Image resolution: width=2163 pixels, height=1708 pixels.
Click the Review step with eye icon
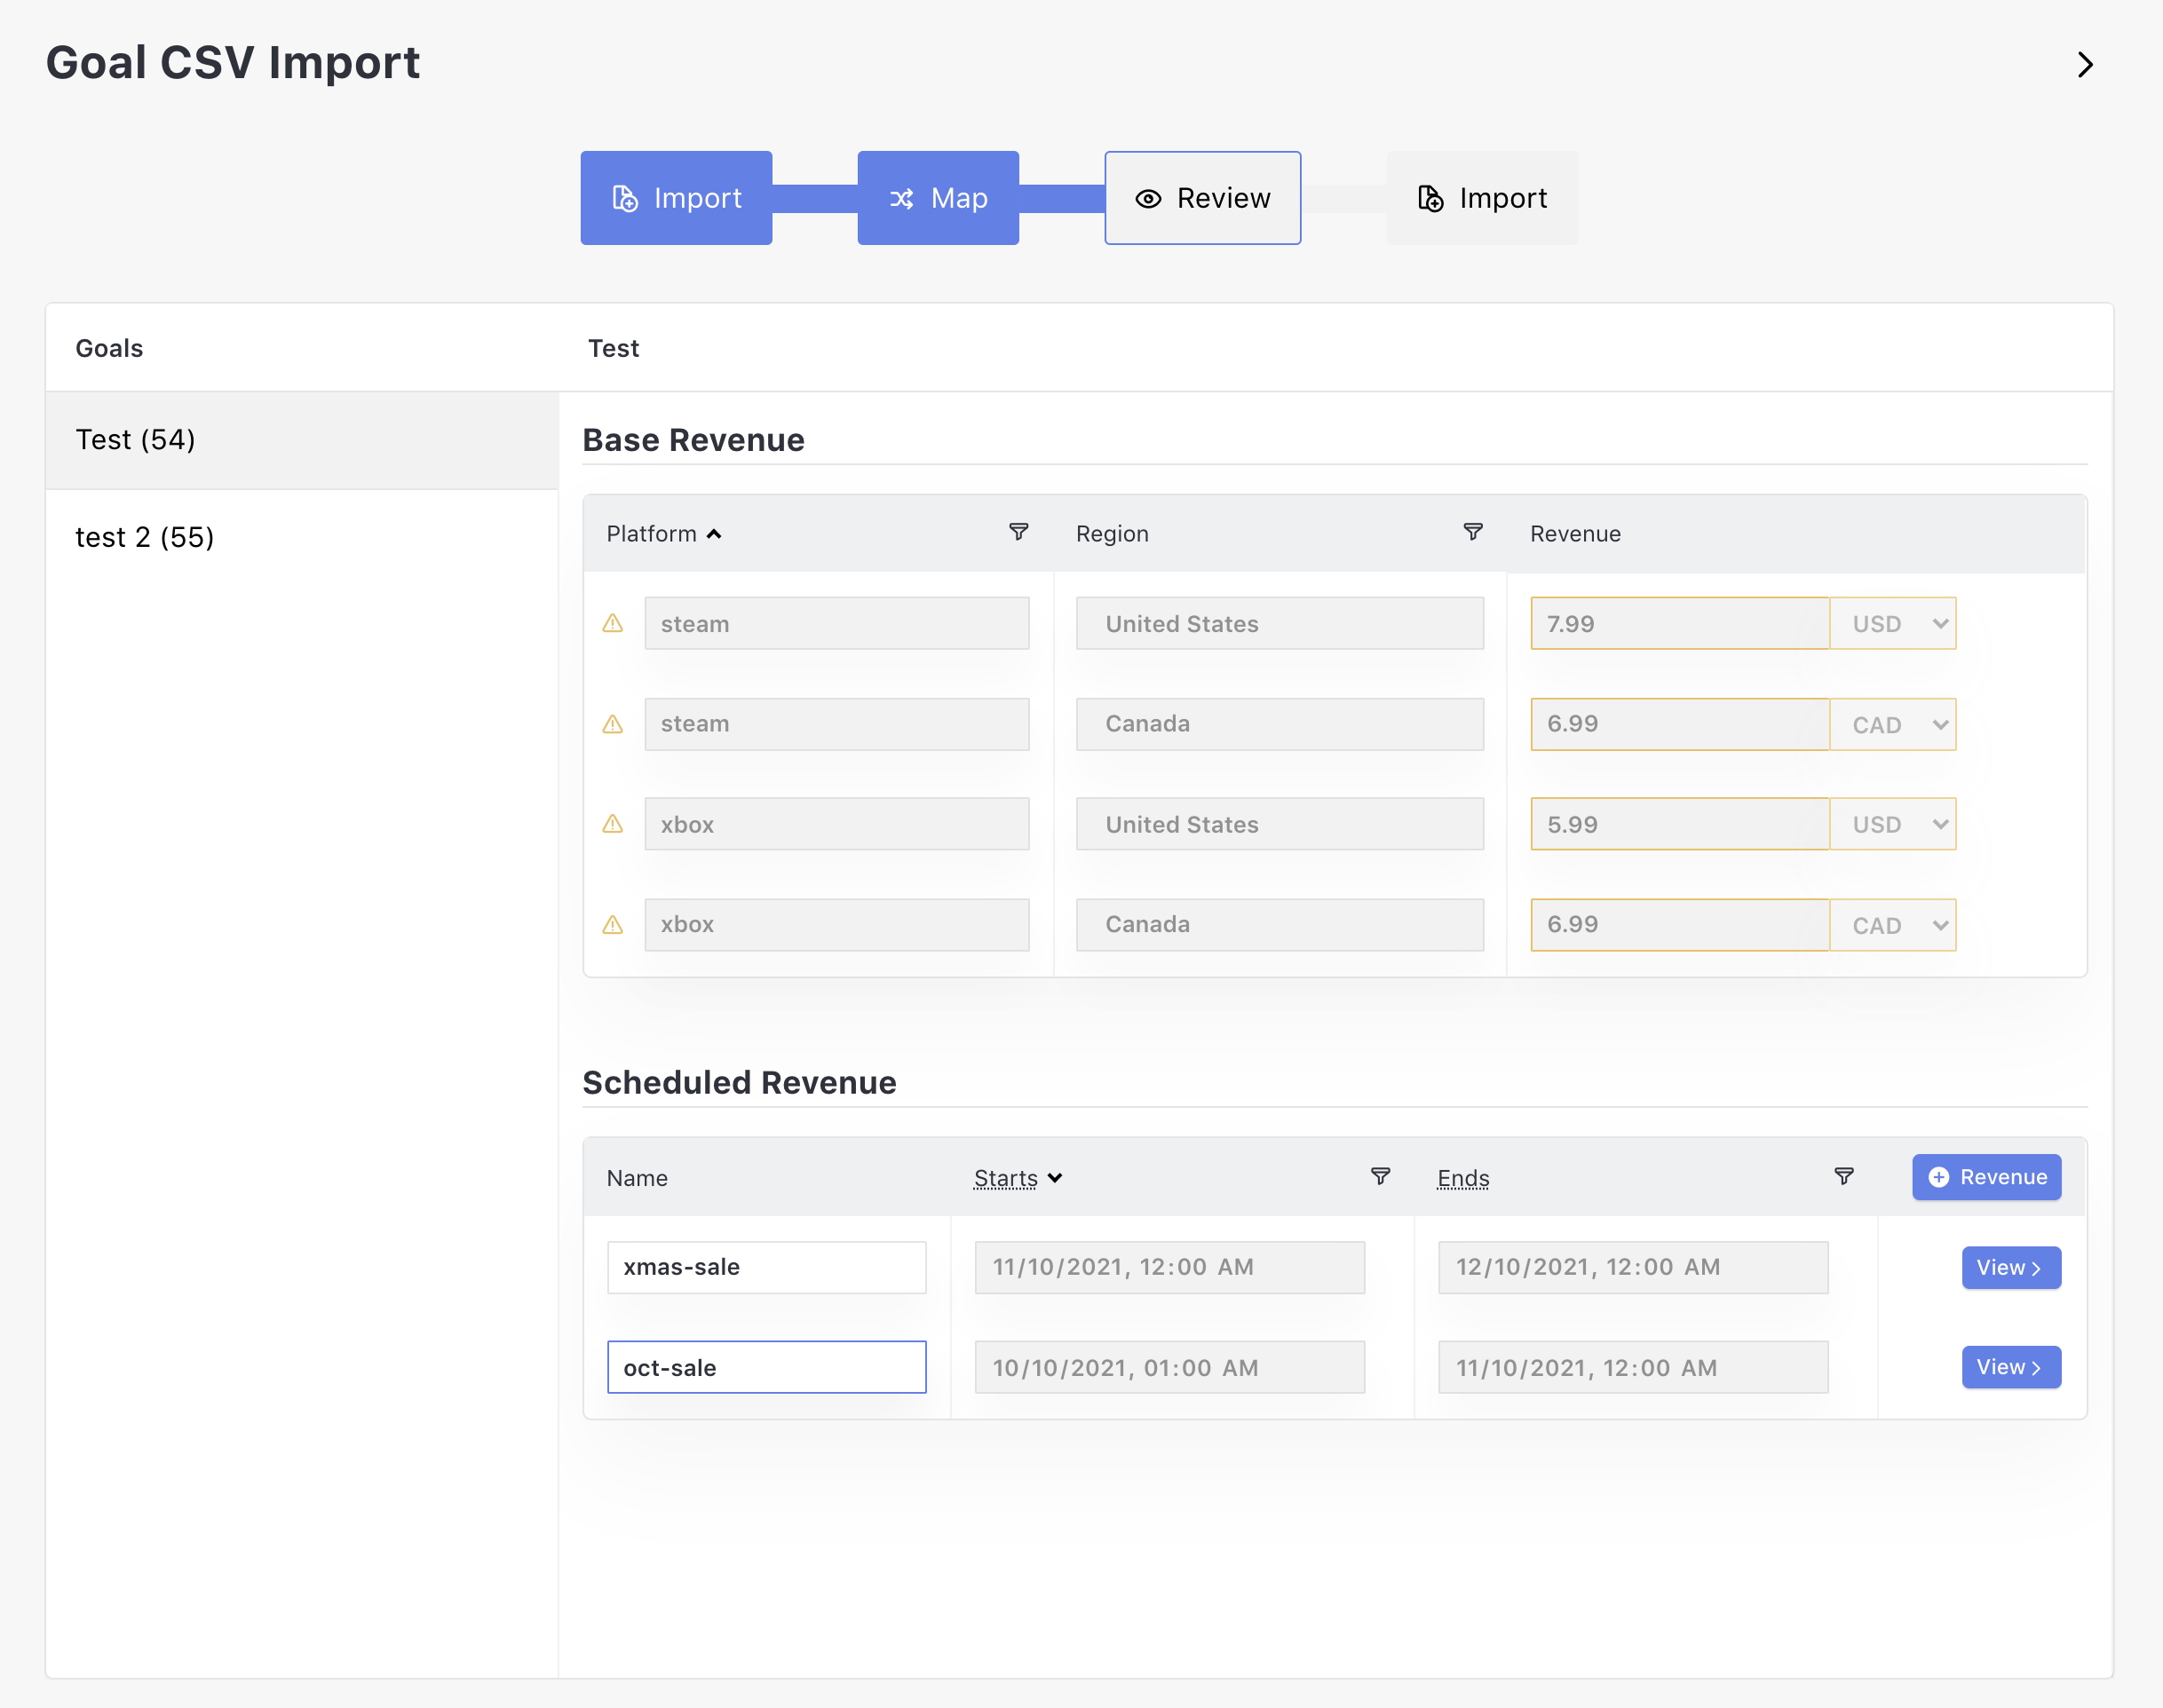(1202, 198)
